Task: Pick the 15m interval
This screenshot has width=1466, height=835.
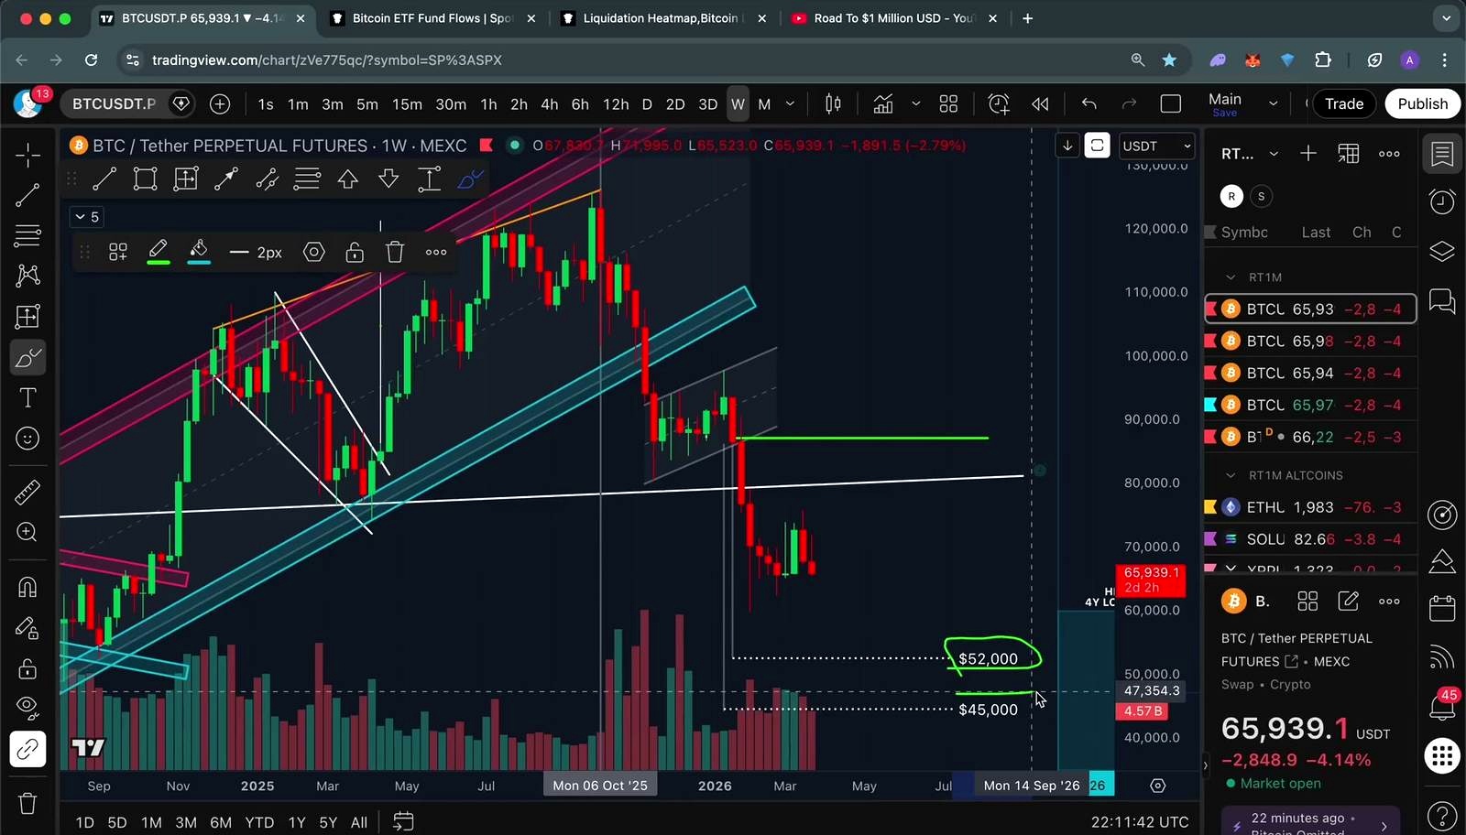Action: click(x=407, y=104)
